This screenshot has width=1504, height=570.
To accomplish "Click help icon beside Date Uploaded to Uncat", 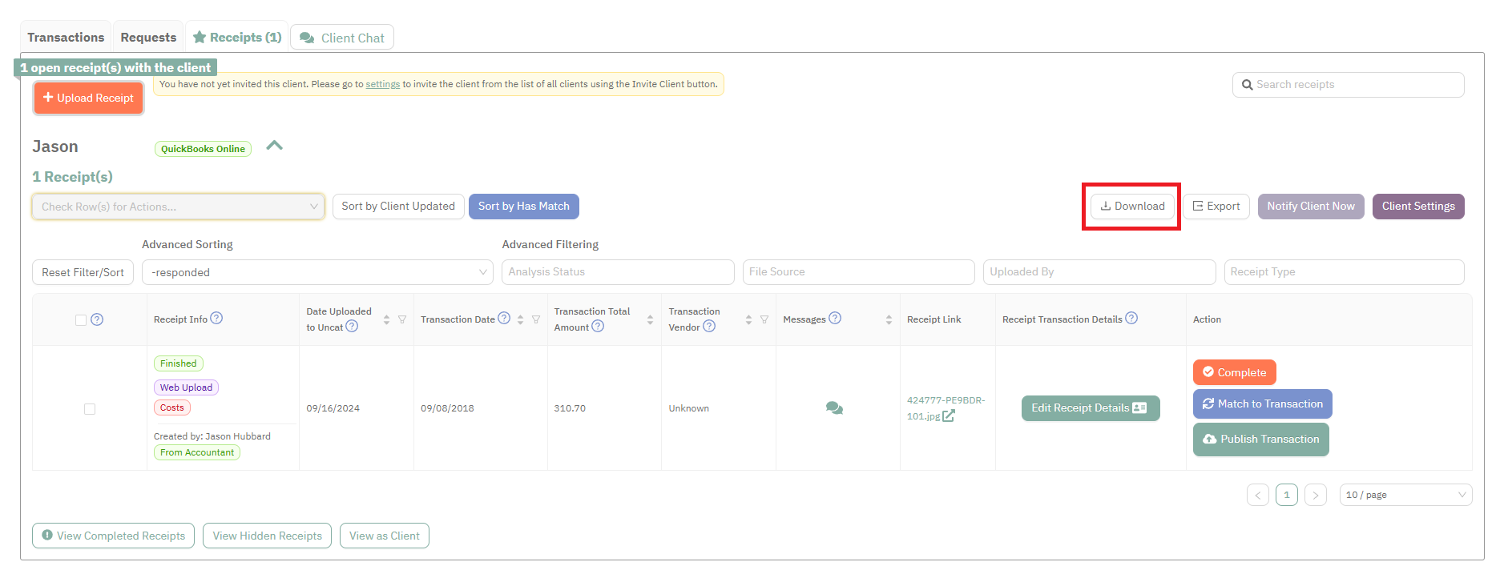I will click(x=352, y=327).
